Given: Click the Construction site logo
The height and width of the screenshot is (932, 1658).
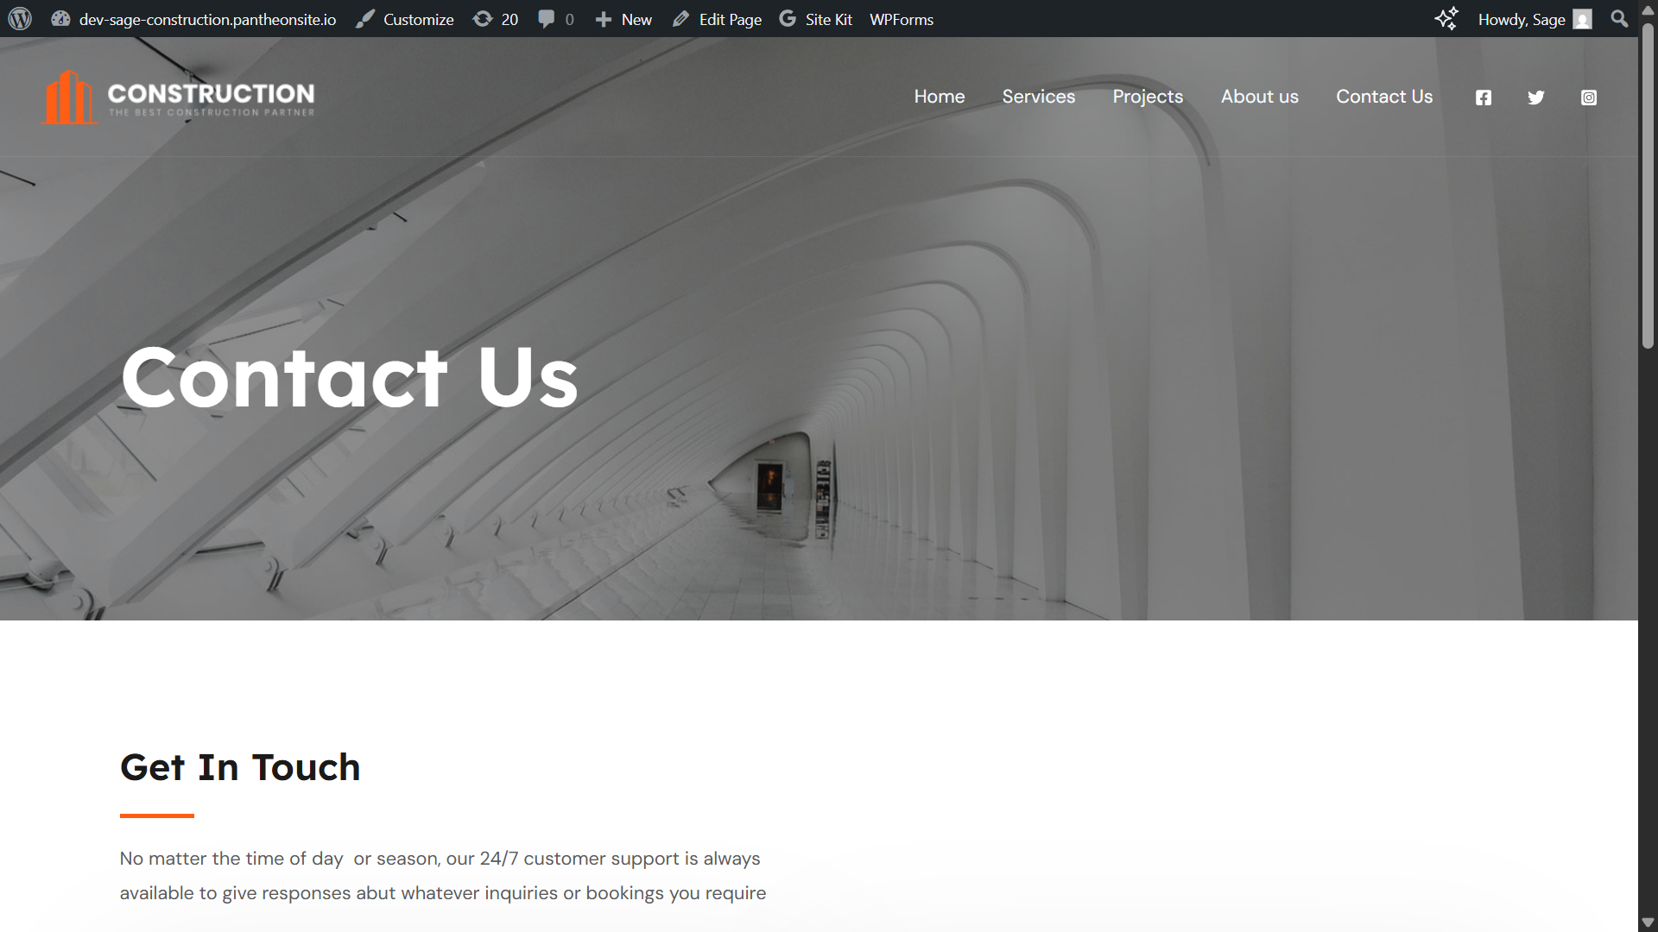Looking at the screenshot, I should click(179, 97).
